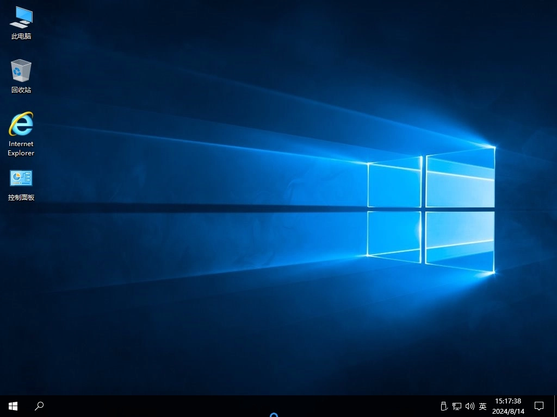The width and height of the screenshot is (557, 417).
Task: Open the Start menu
Action: pos(13,406)
